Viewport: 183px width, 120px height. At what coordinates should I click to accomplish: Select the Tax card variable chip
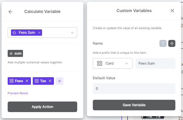coord(40,81)
